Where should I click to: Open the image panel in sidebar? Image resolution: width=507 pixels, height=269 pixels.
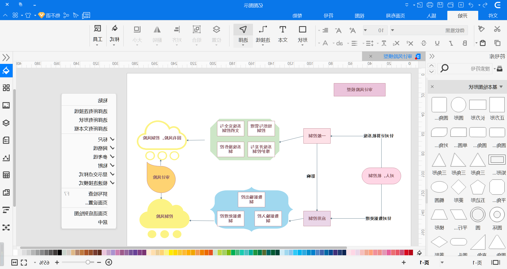6,105
